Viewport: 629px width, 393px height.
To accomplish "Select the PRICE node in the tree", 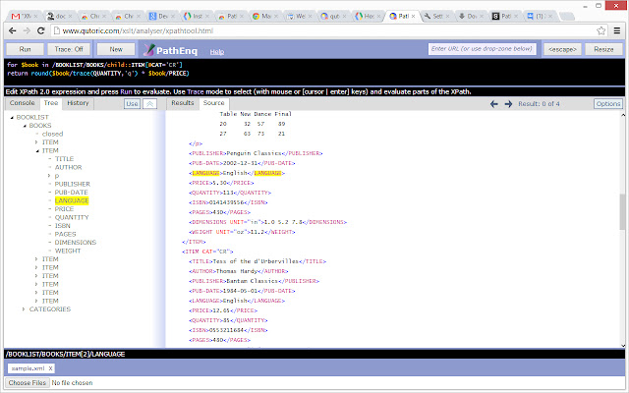I will click(64, 209).
